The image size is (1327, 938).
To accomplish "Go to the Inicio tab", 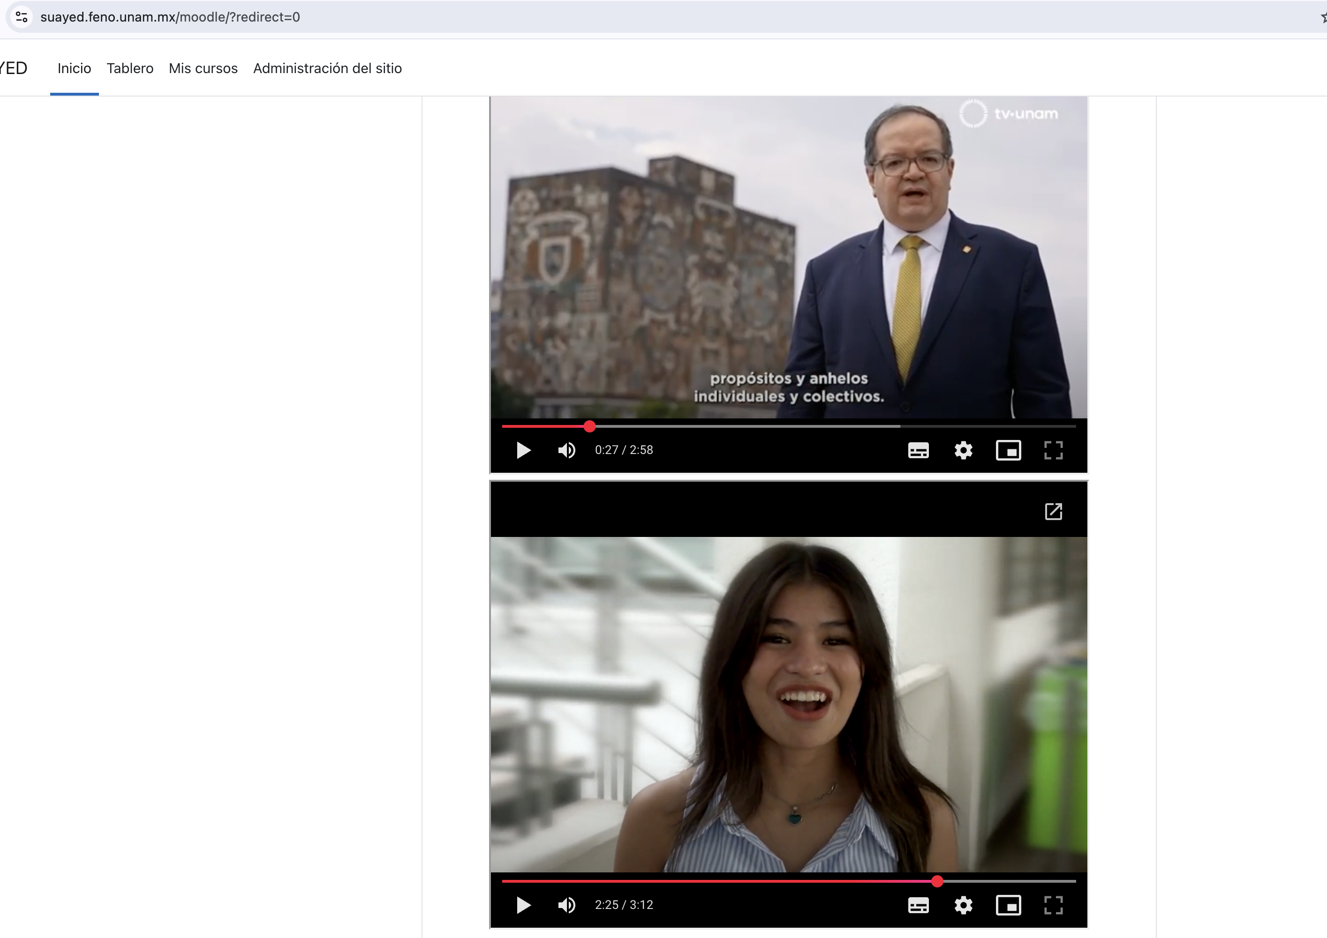I will [74, 68].
